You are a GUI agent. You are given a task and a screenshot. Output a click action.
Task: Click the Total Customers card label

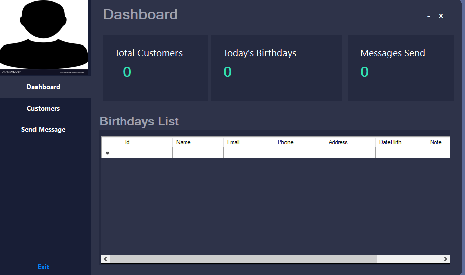(149, 53)
